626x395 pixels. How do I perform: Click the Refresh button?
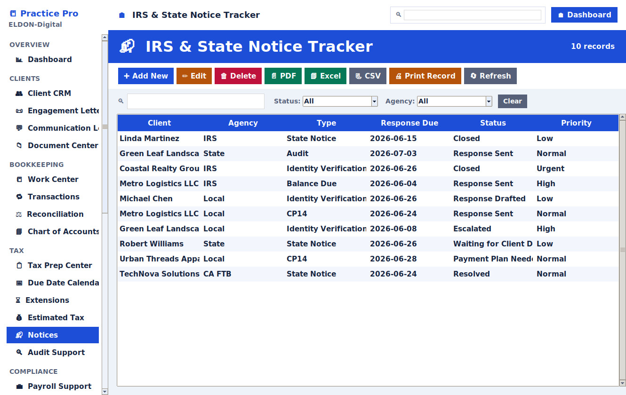490,76
